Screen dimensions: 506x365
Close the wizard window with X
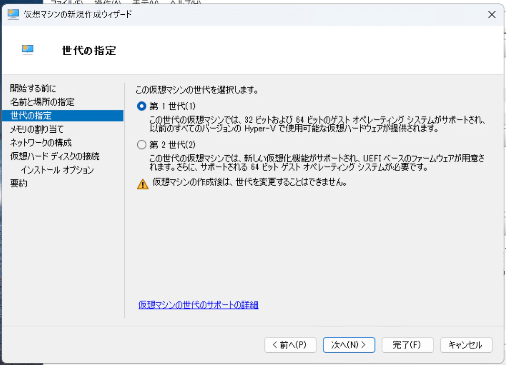(x=492, y=14)
